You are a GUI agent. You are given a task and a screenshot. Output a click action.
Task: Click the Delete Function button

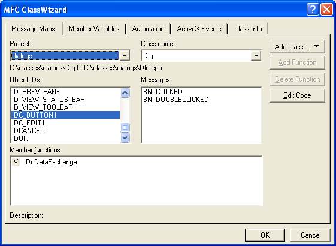point(297,79)
